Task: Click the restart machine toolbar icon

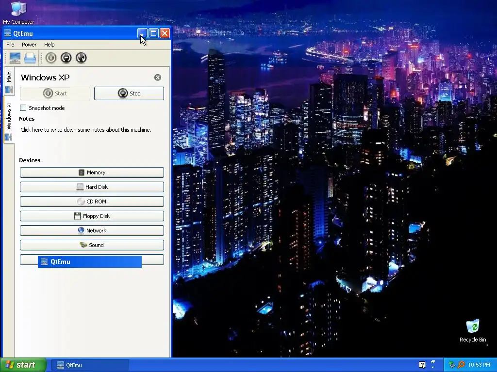Action: pyautogui.click(x=81, y=58)
